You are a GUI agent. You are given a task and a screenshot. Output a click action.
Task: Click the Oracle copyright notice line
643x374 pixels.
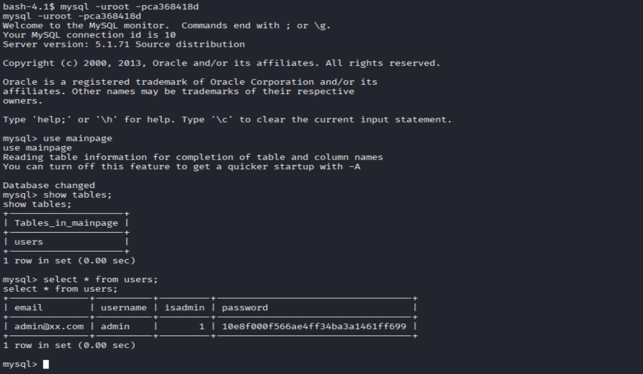[x=221, y=63]
